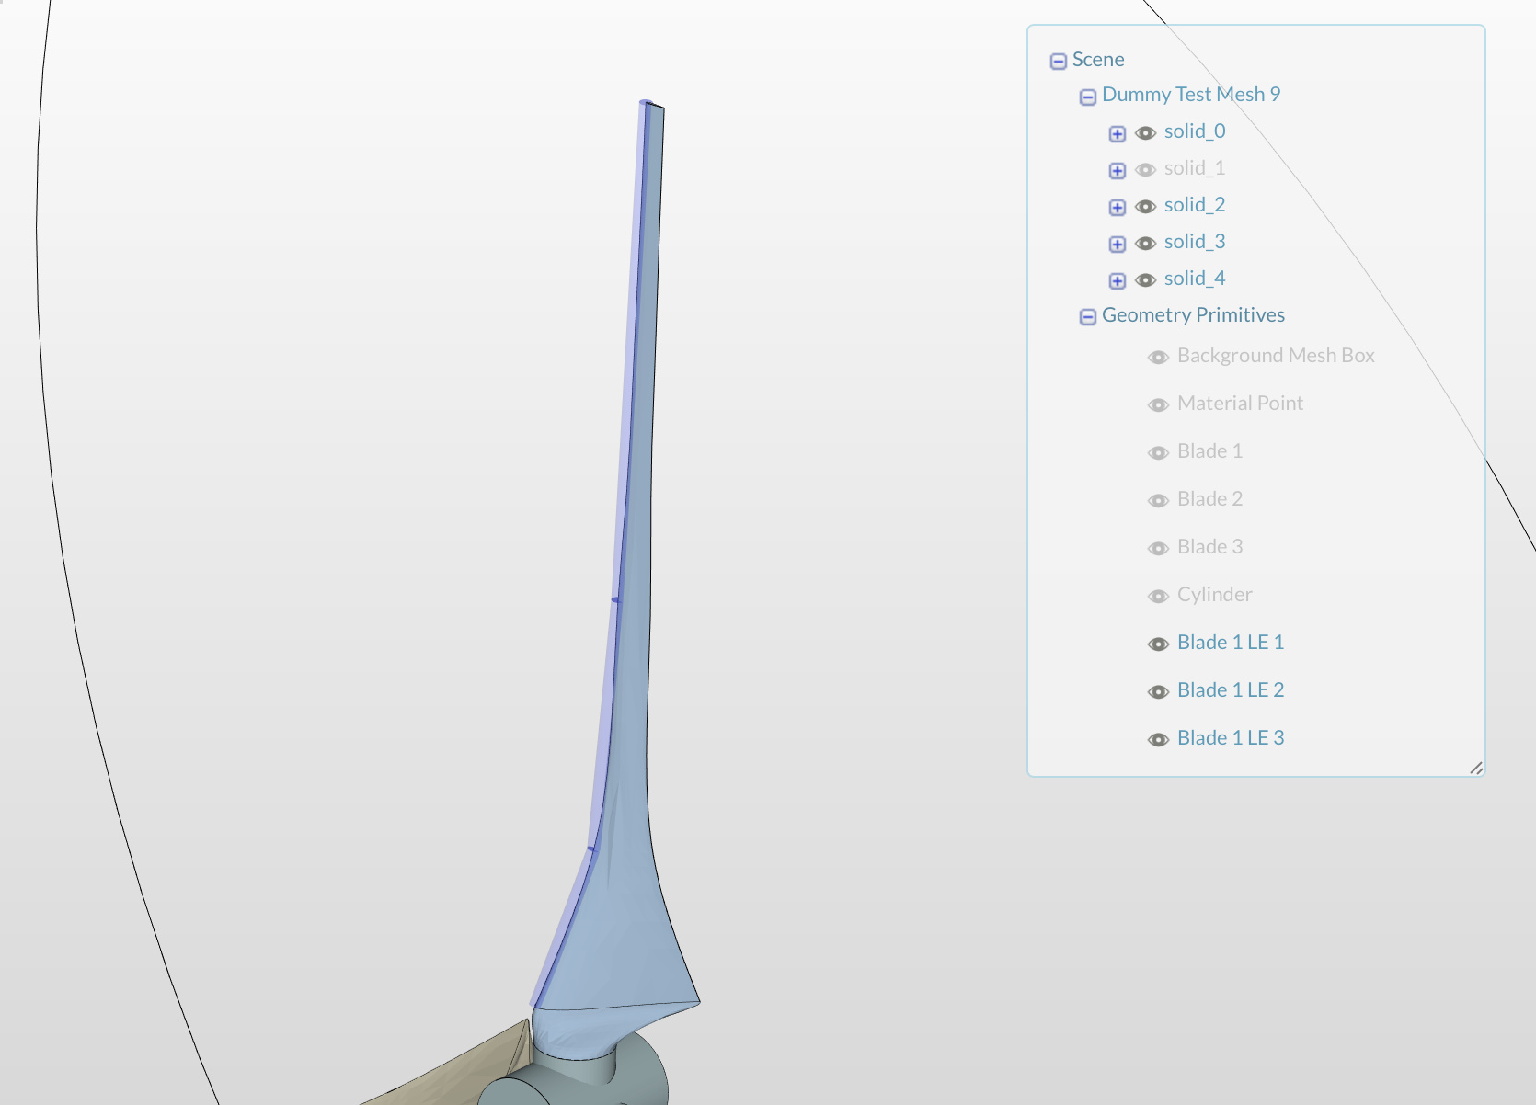1536x1105 pixels.
Task: Select solid_2 in the scene tree
Action: [x=1195, y=205]
